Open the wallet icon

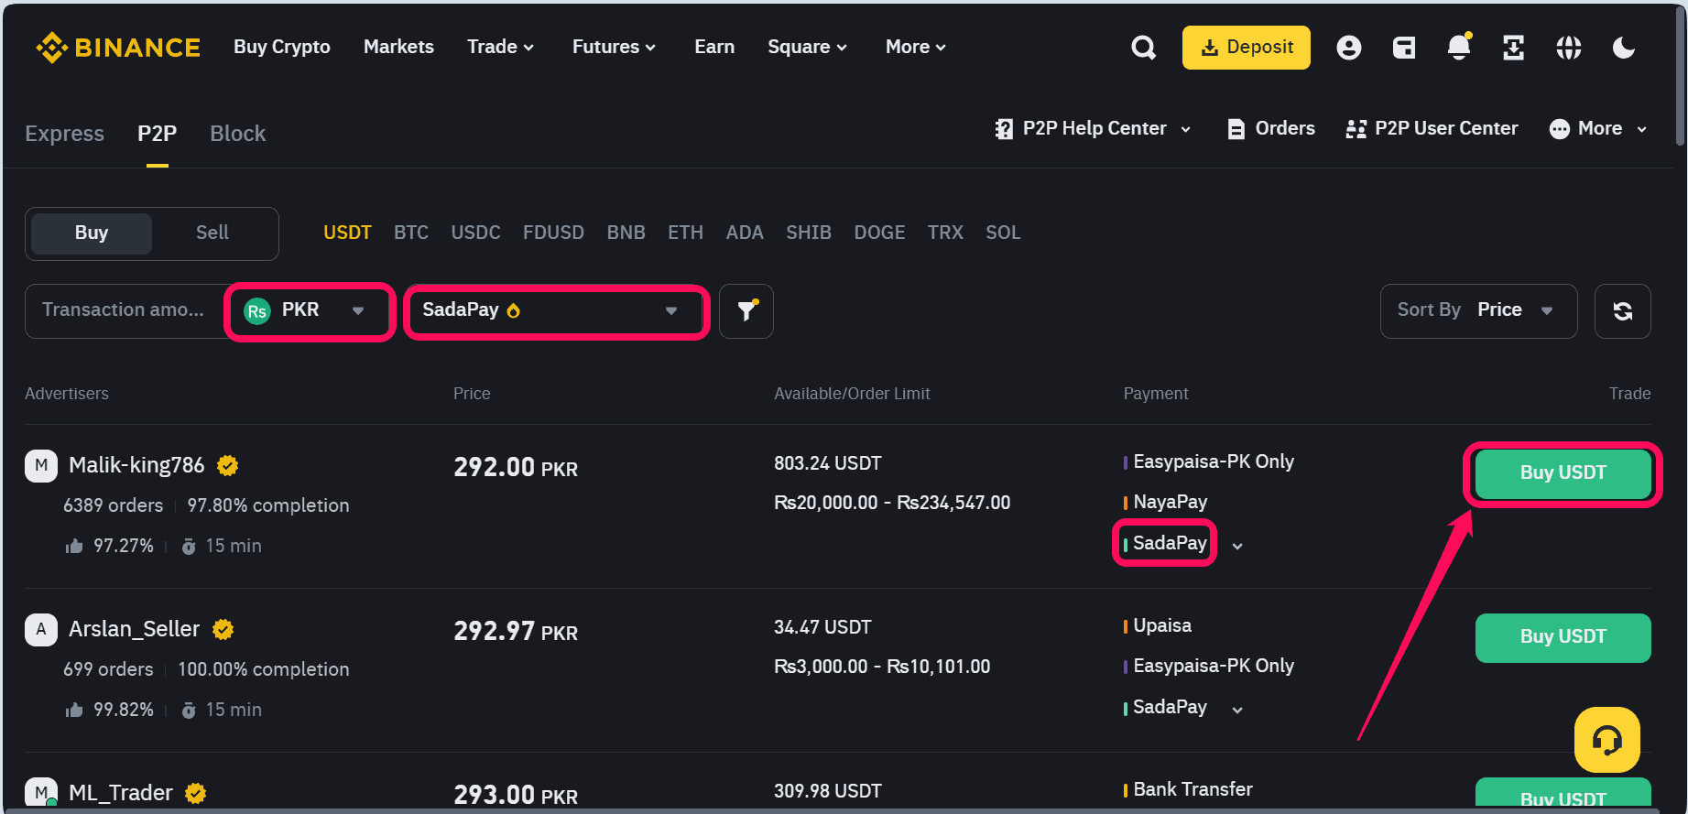click(1404, 48)
